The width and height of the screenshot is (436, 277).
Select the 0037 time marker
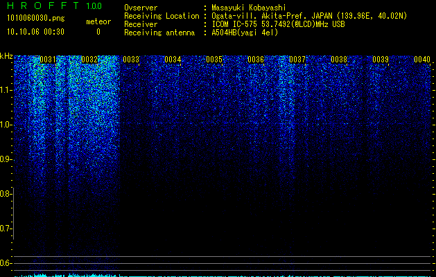tap(297, 60)
